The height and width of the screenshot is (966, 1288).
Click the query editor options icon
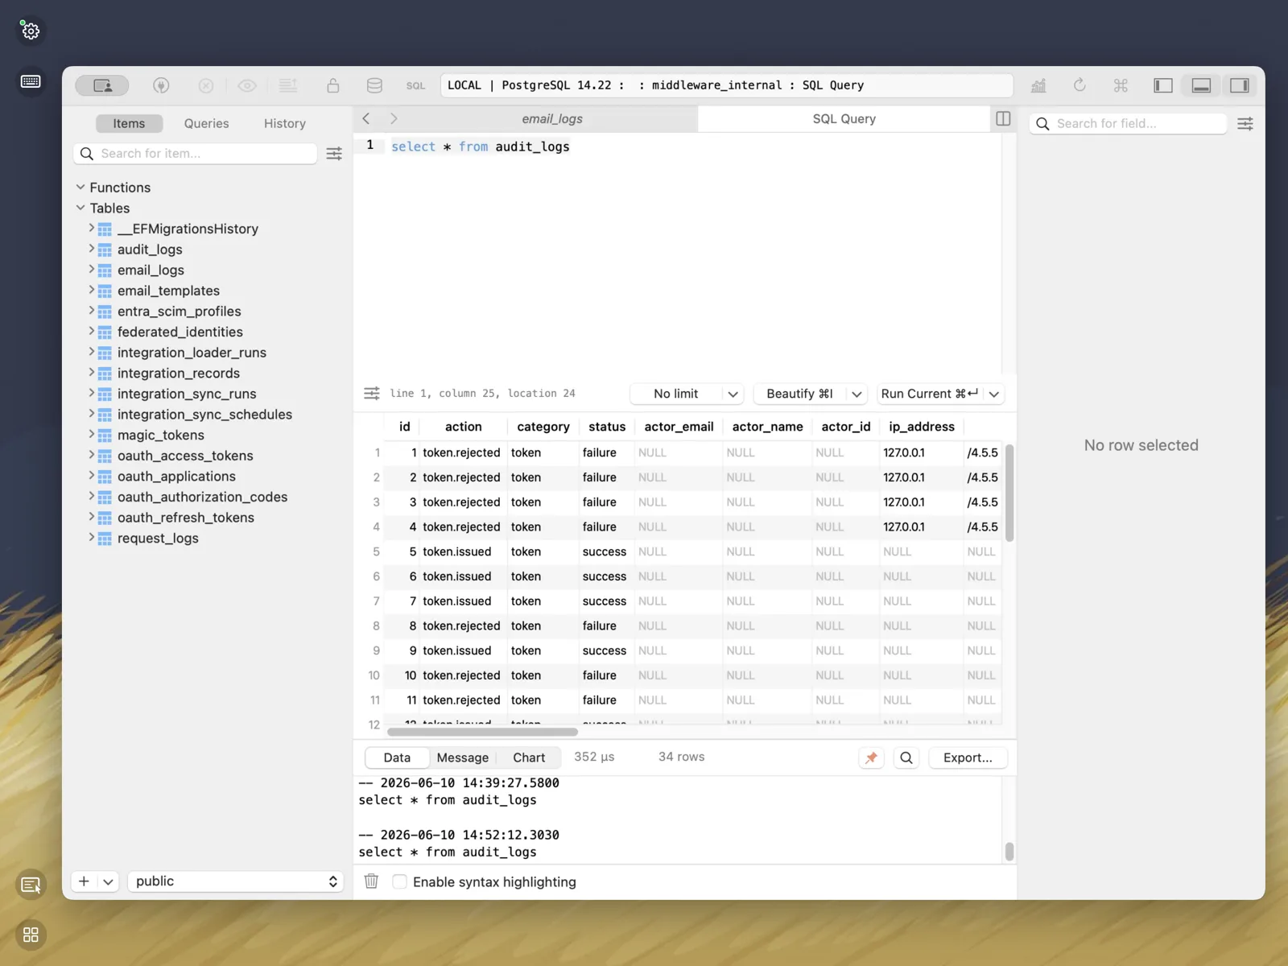point(371,394)
